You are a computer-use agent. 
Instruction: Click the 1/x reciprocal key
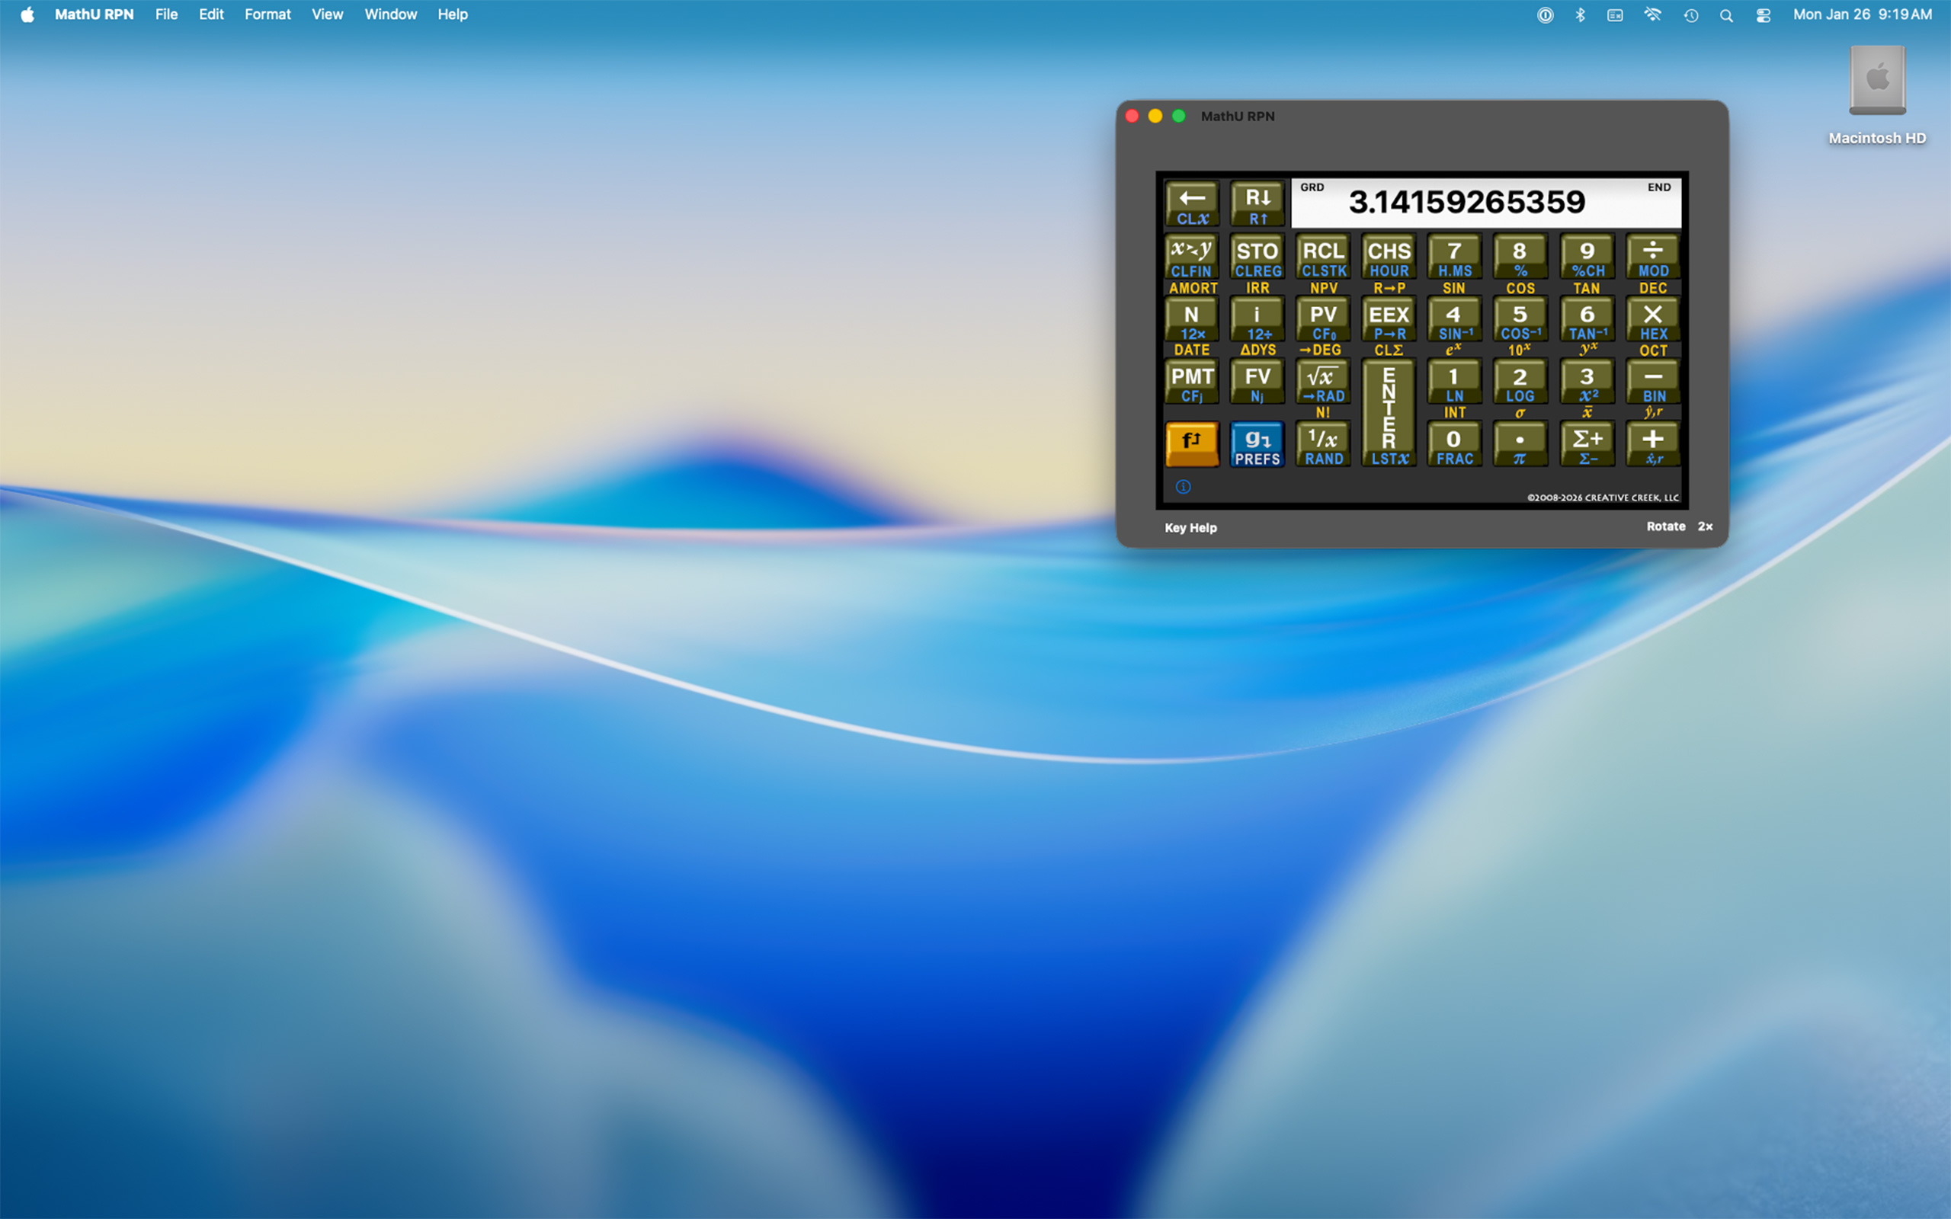pos(1324,444)
